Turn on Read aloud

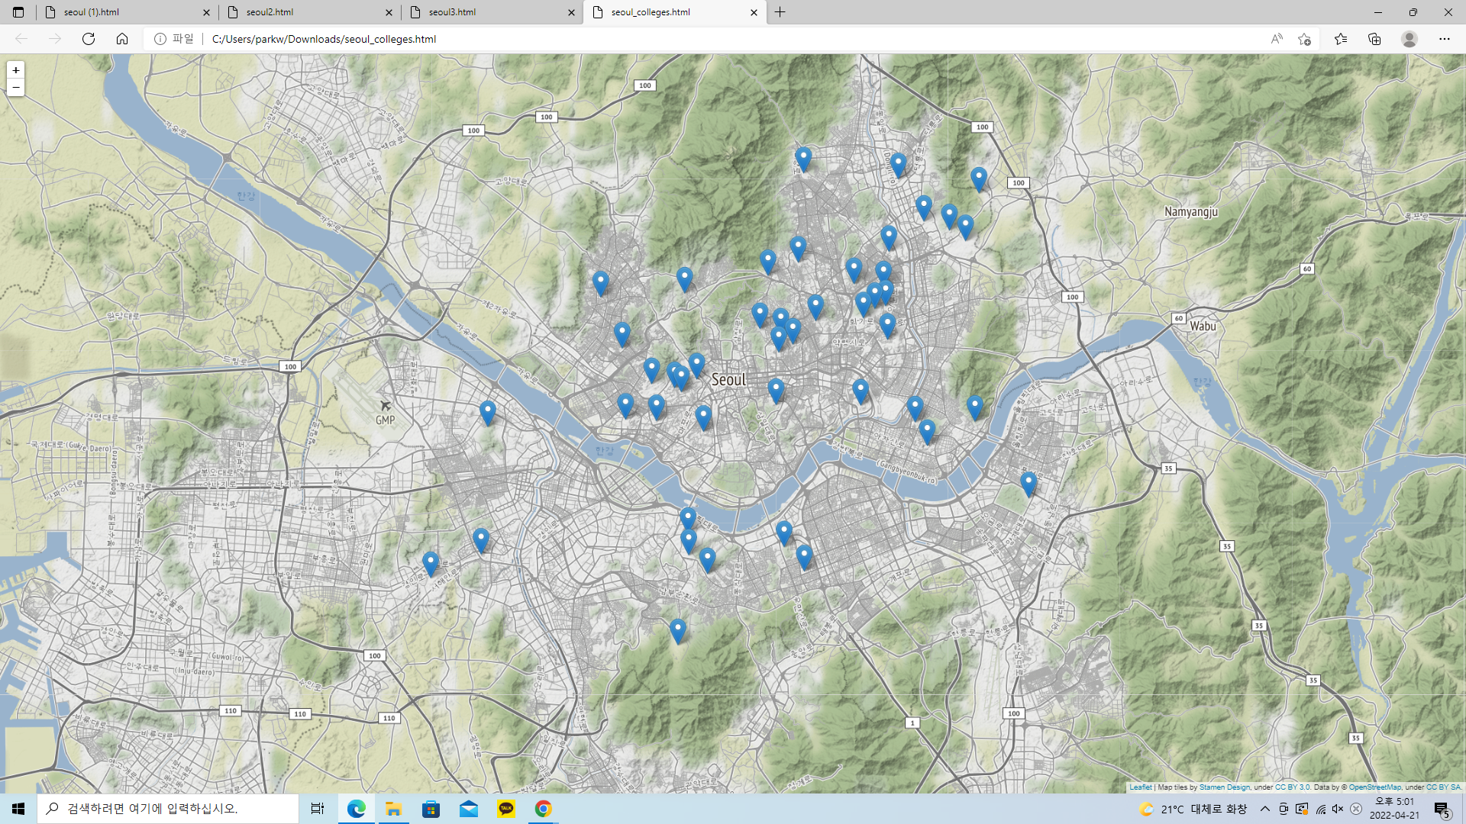click(1277, 39)
